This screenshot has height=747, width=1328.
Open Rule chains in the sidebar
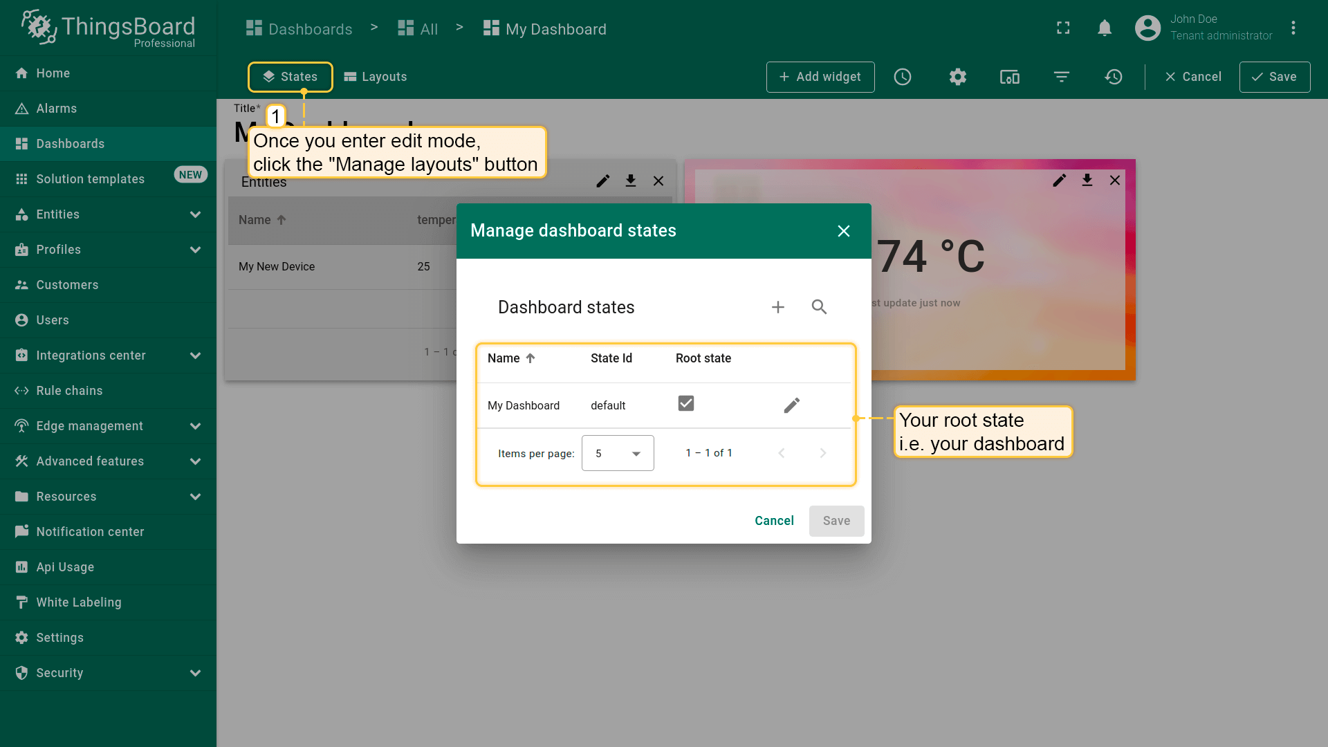pos(108,391)
